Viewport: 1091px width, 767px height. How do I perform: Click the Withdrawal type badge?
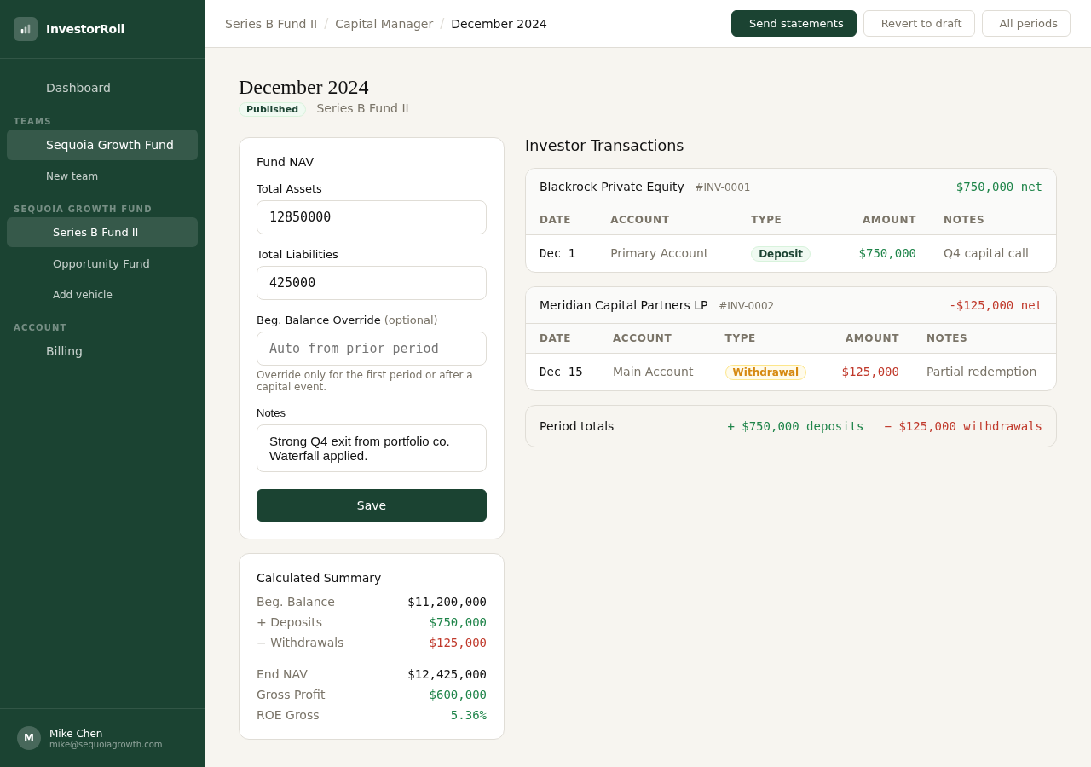(765, 372)
